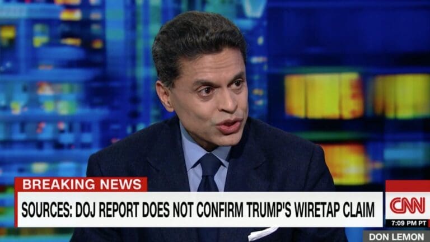Click the 7:09 PM PT timestamp
This screenshot has height=242, width=430.
[409, 224]
